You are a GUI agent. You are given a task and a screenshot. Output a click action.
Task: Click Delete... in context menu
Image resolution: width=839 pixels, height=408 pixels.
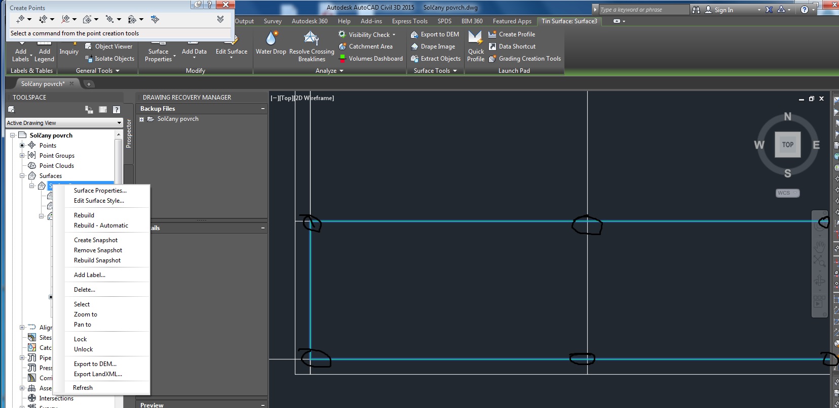[85, 290]
